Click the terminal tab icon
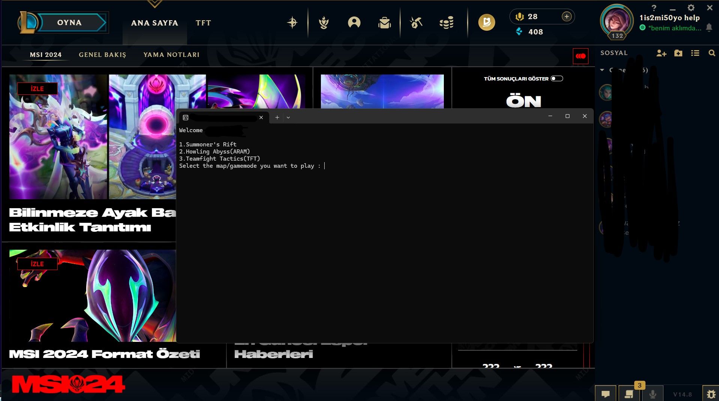The width and height of the screenshot is (719, 401). click(186, 118)
